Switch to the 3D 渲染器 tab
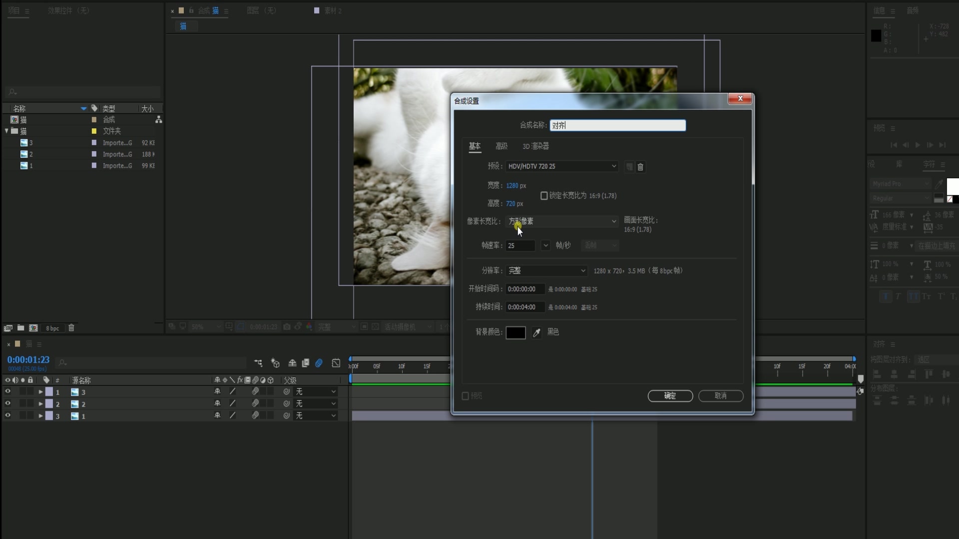 pos(535,146)
